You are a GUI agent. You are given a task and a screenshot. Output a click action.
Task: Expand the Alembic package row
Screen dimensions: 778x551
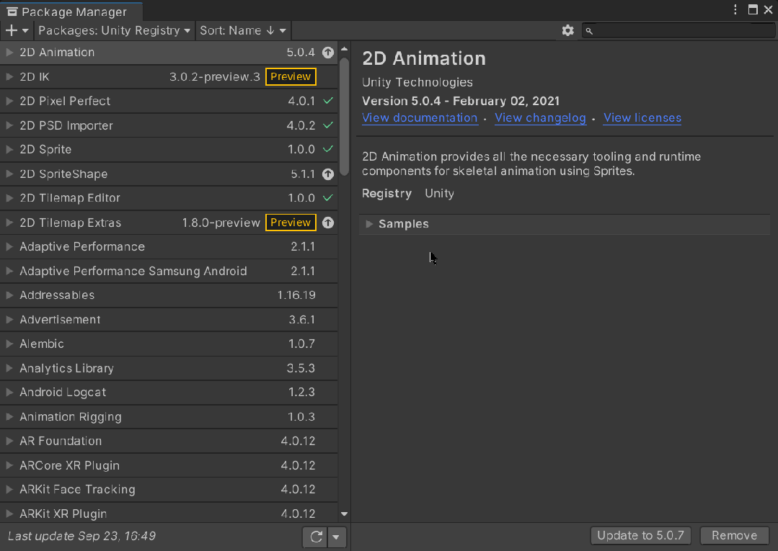tap(9, 344)
